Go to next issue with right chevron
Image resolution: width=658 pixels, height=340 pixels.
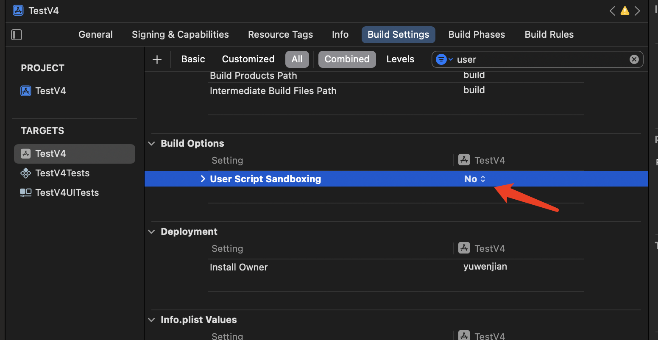(x=637, y=11)
